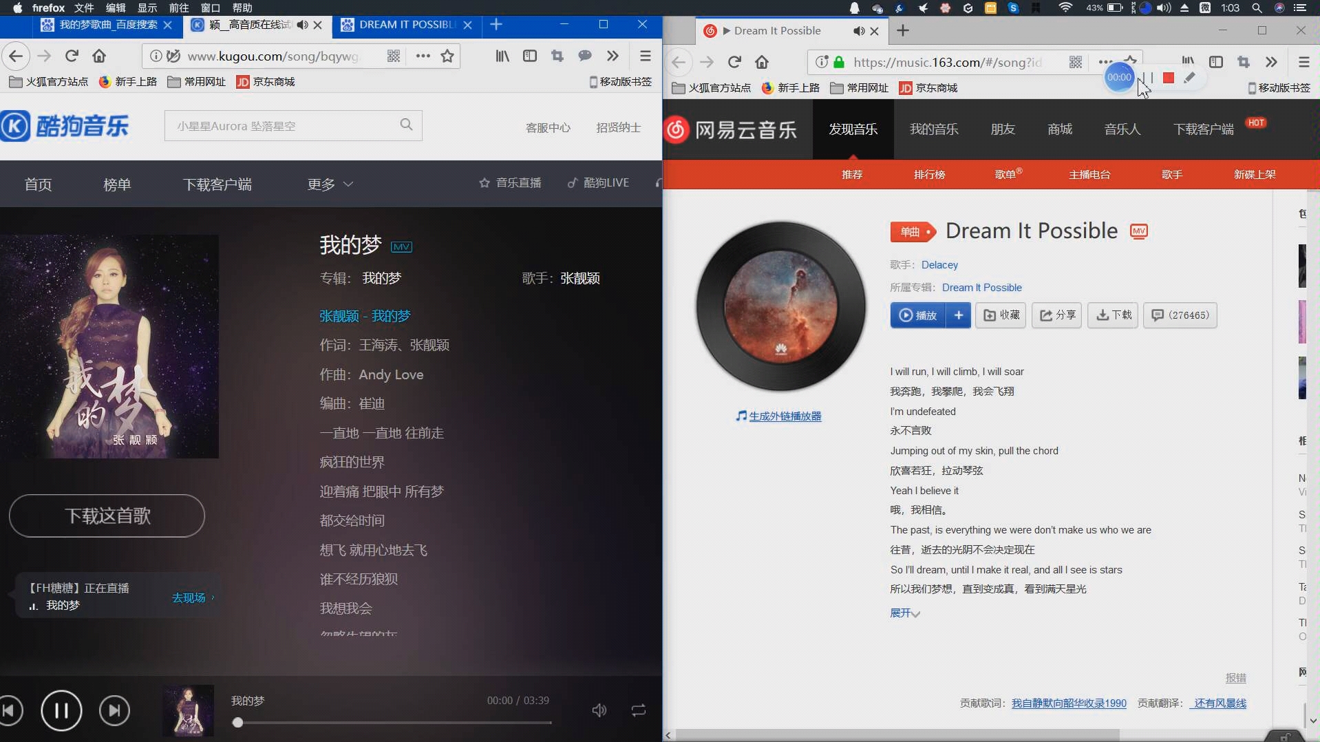1320x742 pixels.
Task: Click 下载 button on NetEase song
Action: [x=1112, y=315]
